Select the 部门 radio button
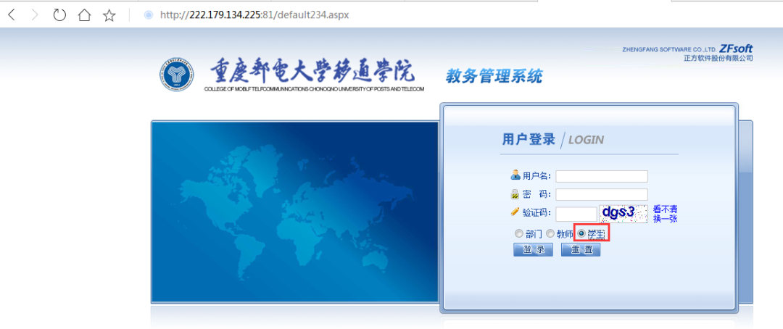Image resolution: width=783 pixels, height=329 pixels. (x=518, y=233)
